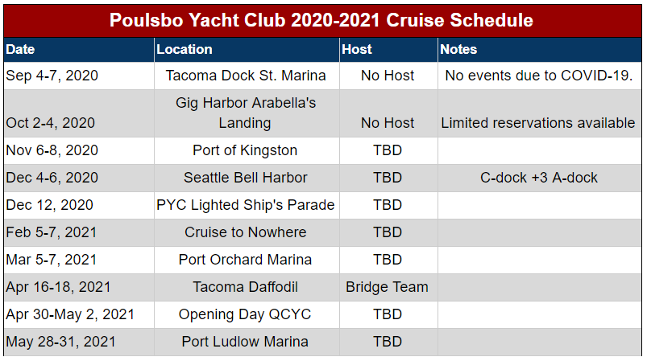
Task: Select the Gig Harbor Arabella's Landing cell
Action: (x=245, y=113)
